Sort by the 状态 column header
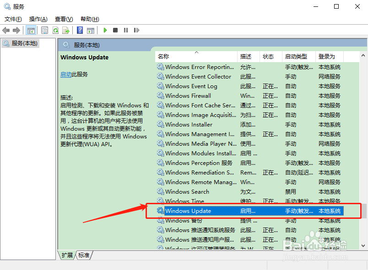 [271, 57]
